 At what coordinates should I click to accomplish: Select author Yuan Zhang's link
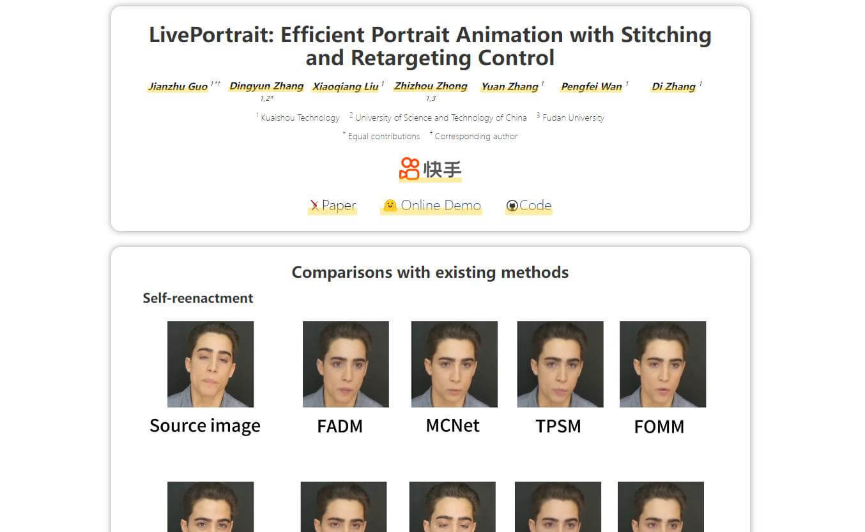coord(509,86)
